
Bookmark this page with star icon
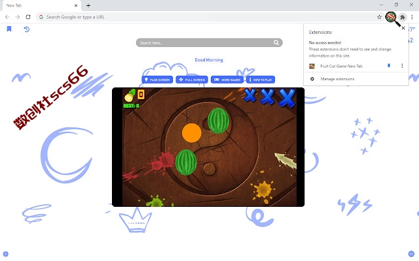click(379, 17)
